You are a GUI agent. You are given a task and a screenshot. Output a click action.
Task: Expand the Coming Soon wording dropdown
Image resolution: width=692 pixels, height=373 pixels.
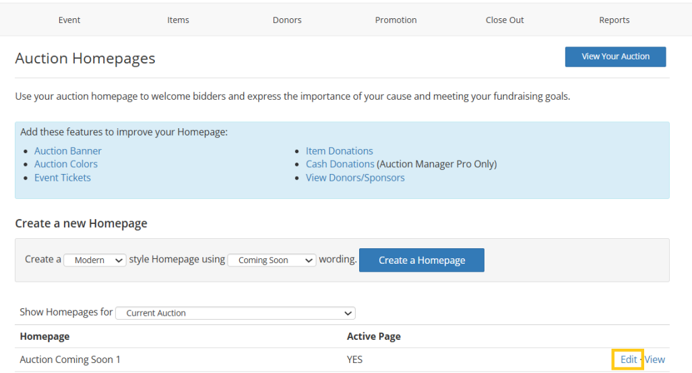[272, 260]
